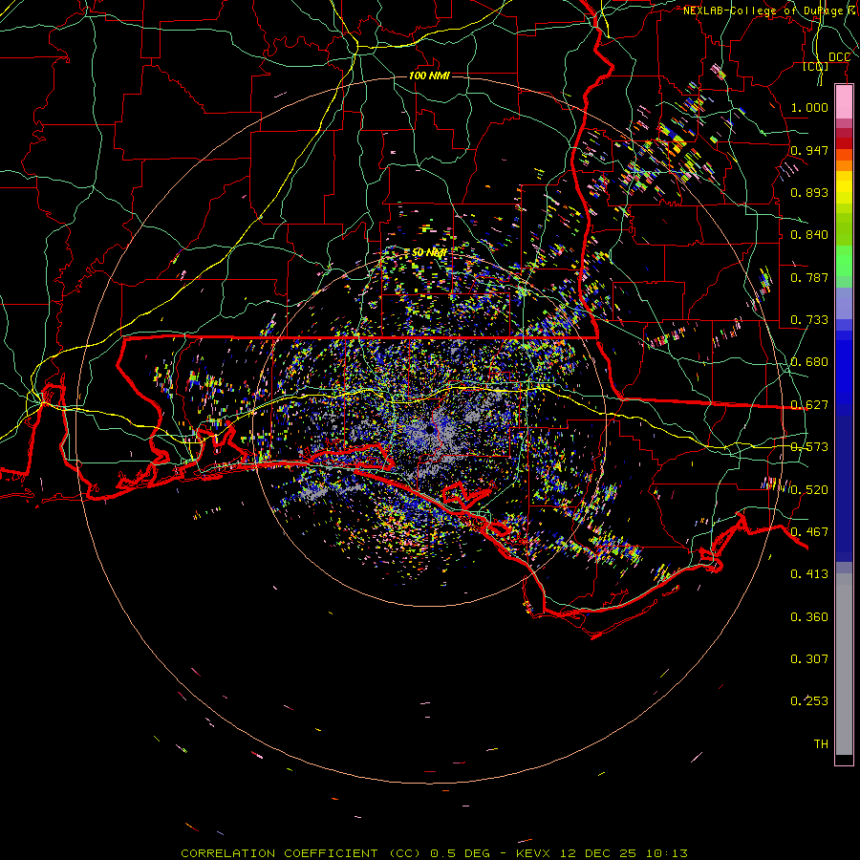The image size is (860, 860).
Task: Click the TH threshold label
Action: click(x=821, y=743)
